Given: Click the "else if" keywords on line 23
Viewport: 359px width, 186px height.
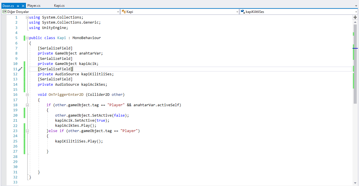Looking at the screenshot, I should tap(56, 131).
